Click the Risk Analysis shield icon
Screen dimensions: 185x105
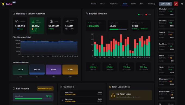pos(14,88)
